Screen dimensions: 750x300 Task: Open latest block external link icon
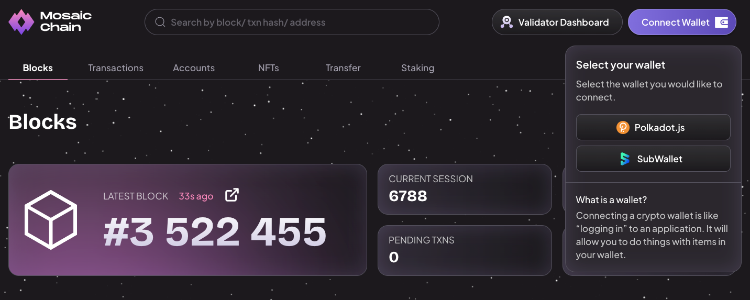(x=231, y=195)
